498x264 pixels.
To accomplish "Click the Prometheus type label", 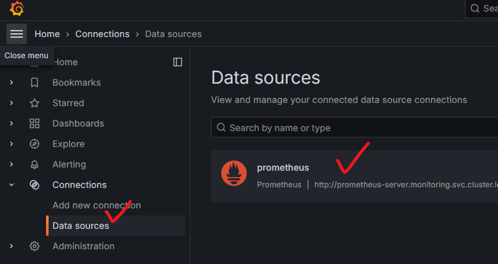I will tap(279, 185).
